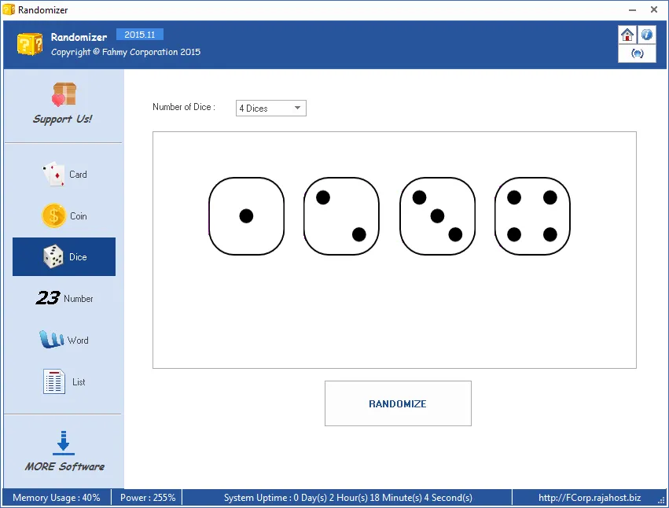Go to the List randomizer section
Viewport: 669px width, 508px height.
pyautogui.click(x=64, y=382)
